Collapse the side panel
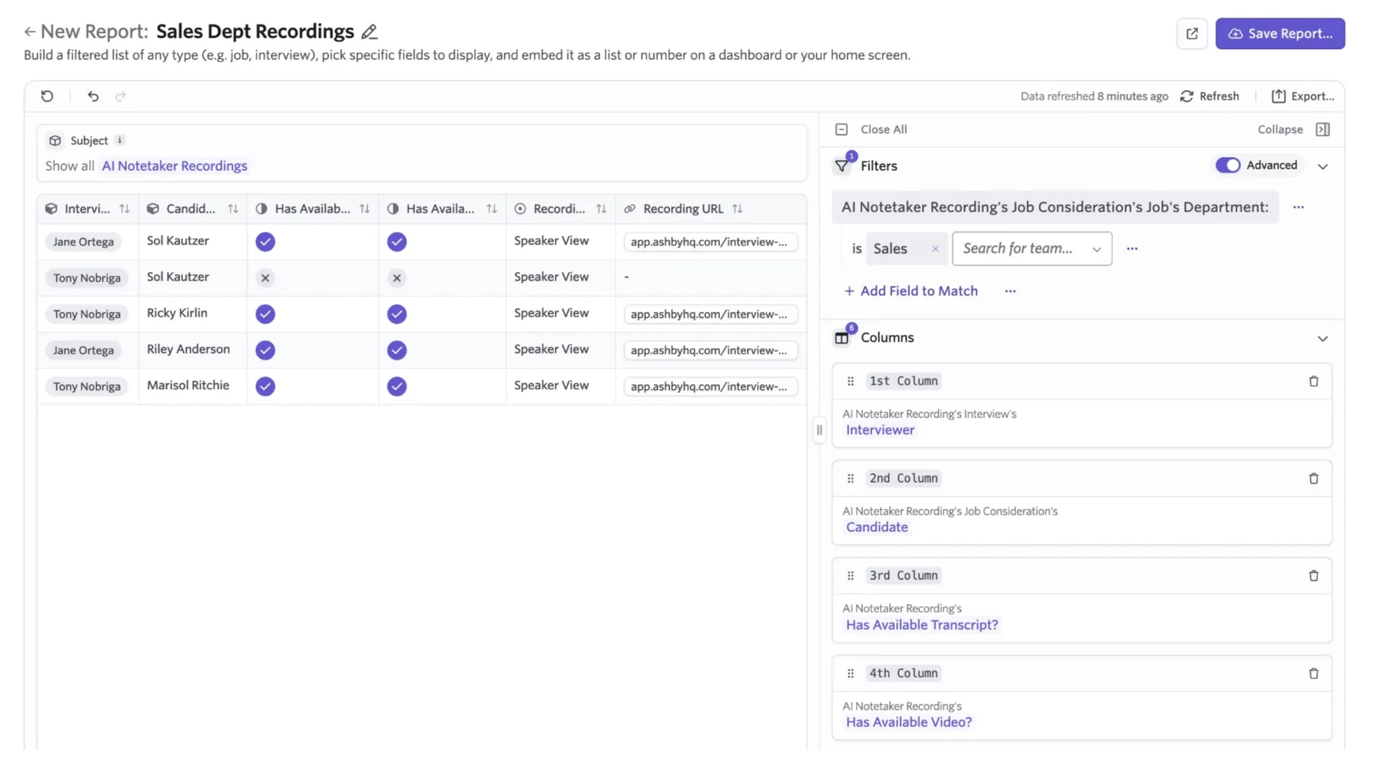1377x771 pixels. coord(1294,129)
